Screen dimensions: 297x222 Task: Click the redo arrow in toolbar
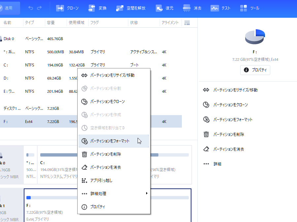coord(40,8)
